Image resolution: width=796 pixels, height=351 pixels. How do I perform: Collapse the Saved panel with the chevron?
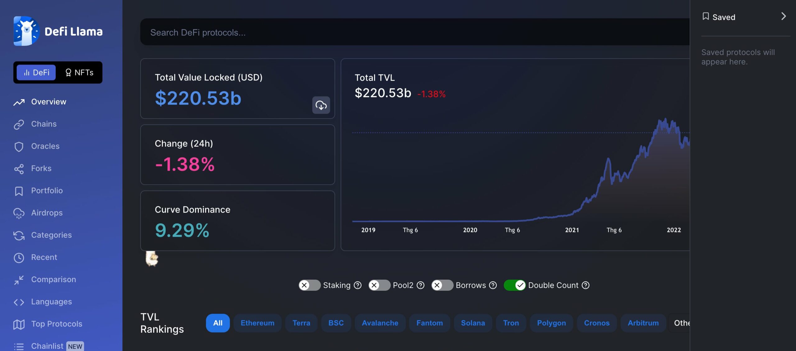(x=784, y=16)
